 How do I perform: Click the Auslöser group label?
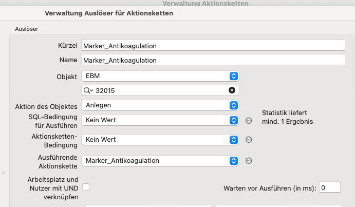[x=27, y=29]
